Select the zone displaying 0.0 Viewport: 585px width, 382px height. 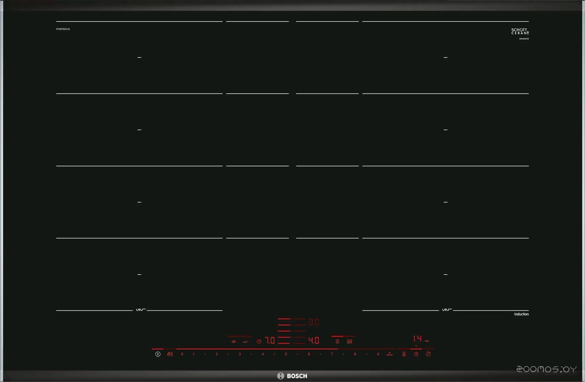click(314, 322)
